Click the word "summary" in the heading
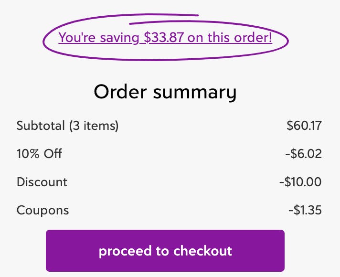Viewport: 340px width, 277px height. (x=194, y=92)
